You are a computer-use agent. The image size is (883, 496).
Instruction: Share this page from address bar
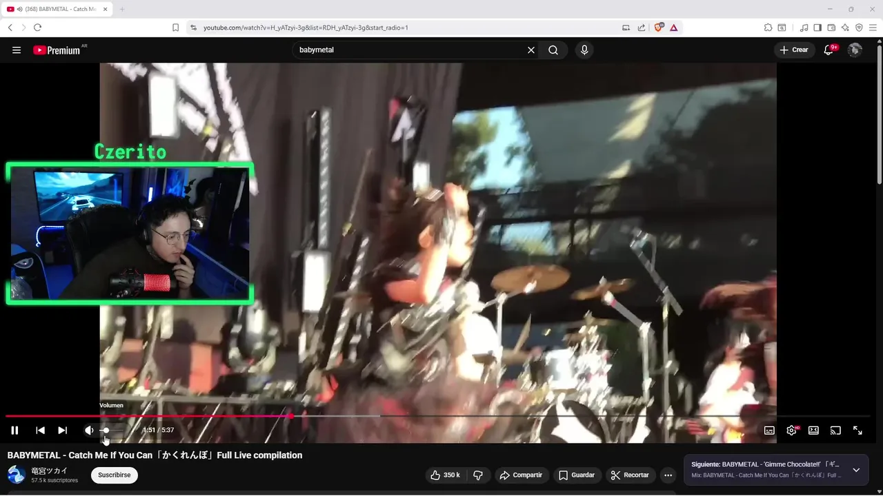[642, 28]
